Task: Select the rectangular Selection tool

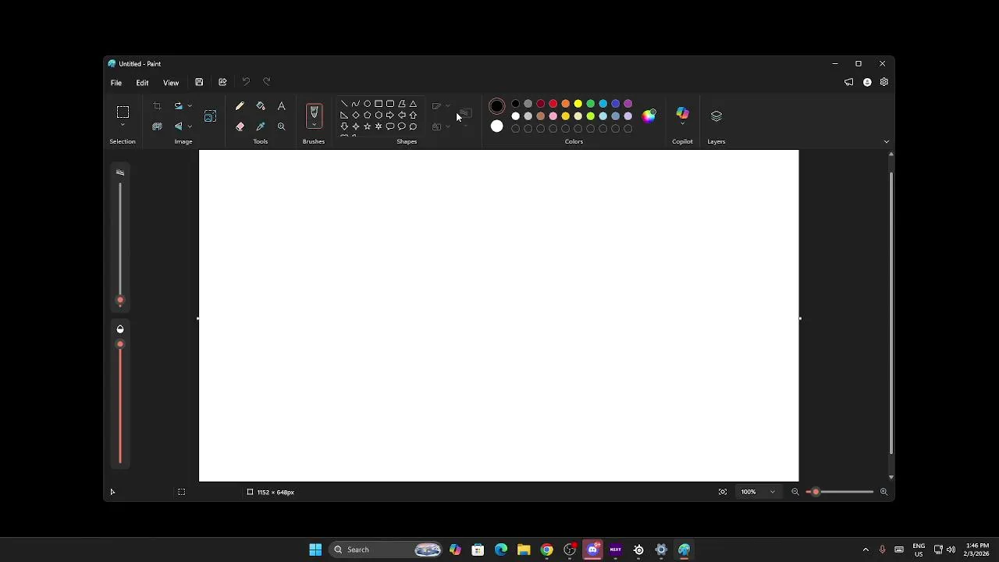Action: point(123,112)
